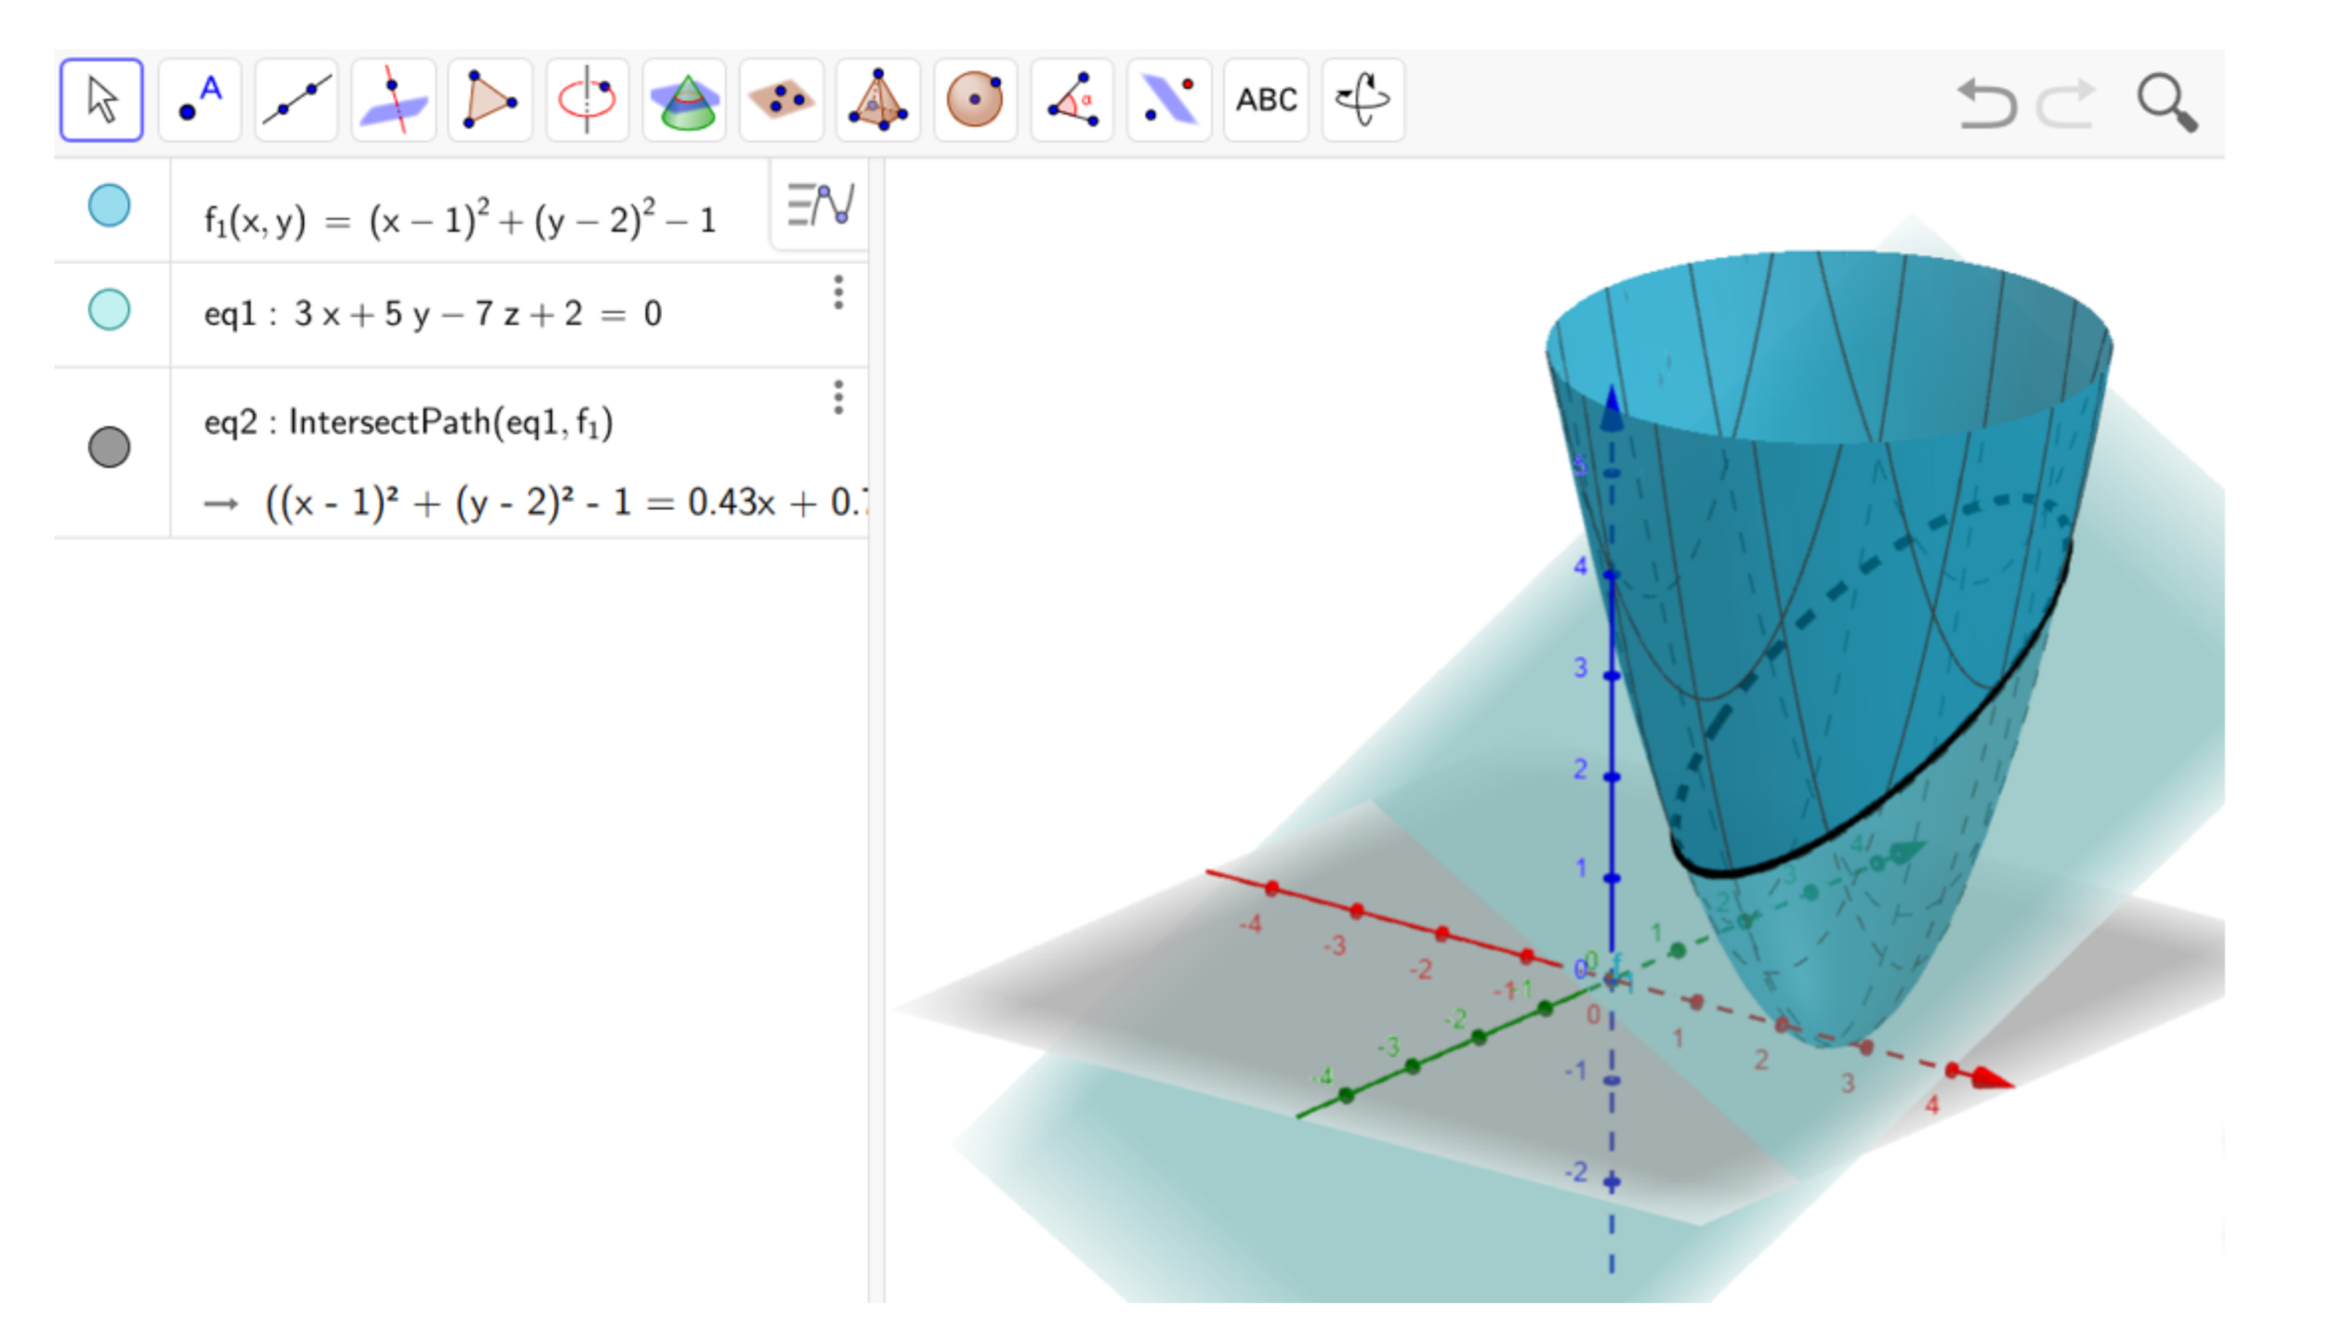Pick the Circle with Axis tool
2333x1326 pixels.
[587, 100]
